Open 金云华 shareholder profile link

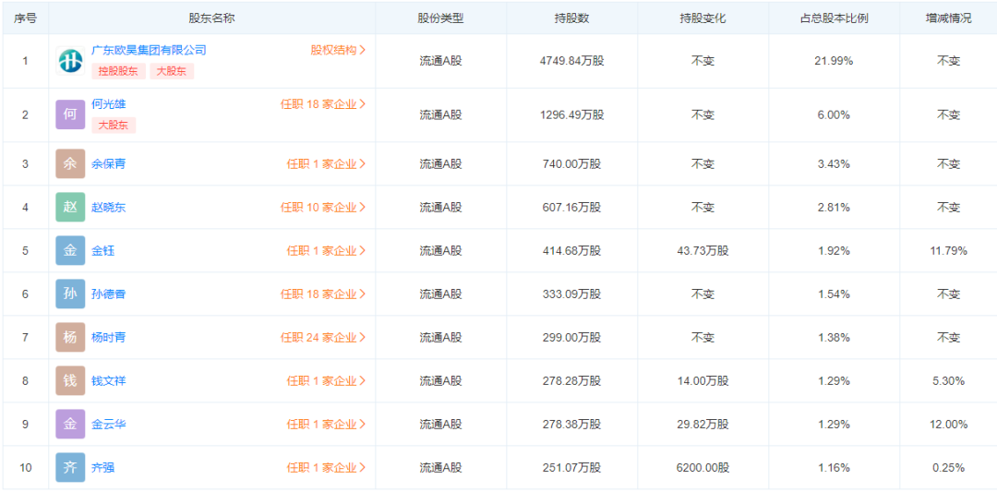point(108,424)
